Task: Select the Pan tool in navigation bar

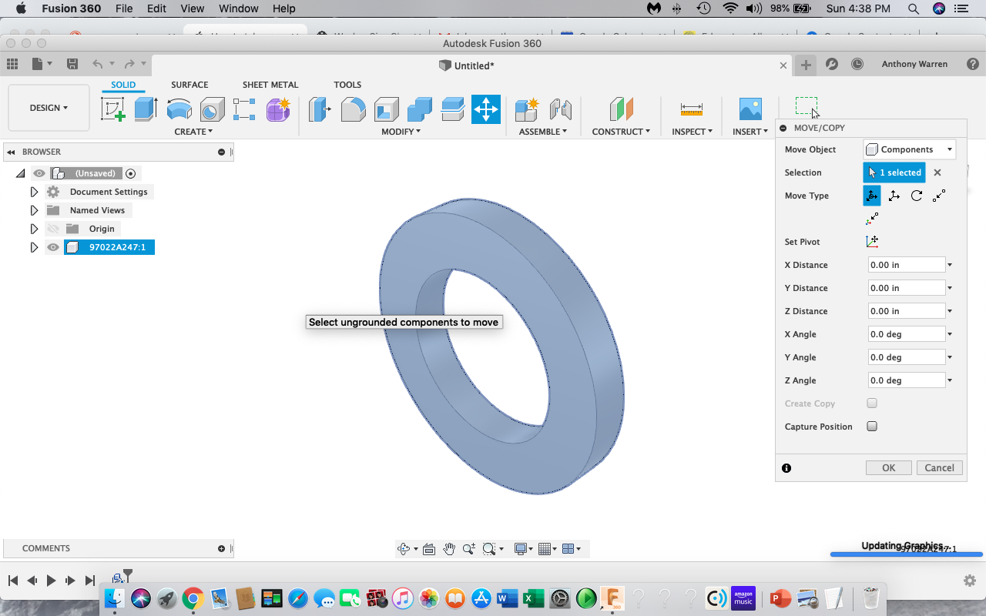Action: pos(449,548)
